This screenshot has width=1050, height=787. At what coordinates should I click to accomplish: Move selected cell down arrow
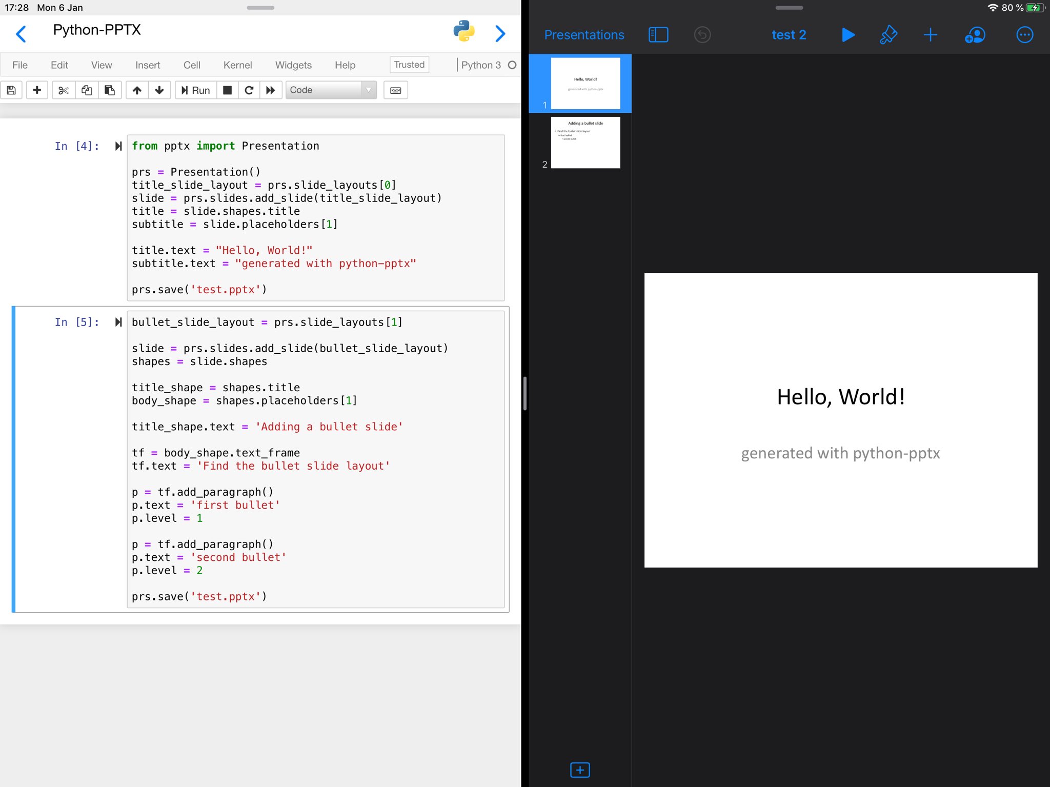159,90
